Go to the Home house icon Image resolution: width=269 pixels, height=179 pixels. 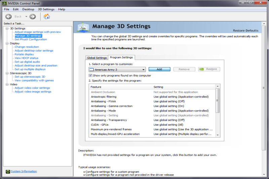[46, 16]
